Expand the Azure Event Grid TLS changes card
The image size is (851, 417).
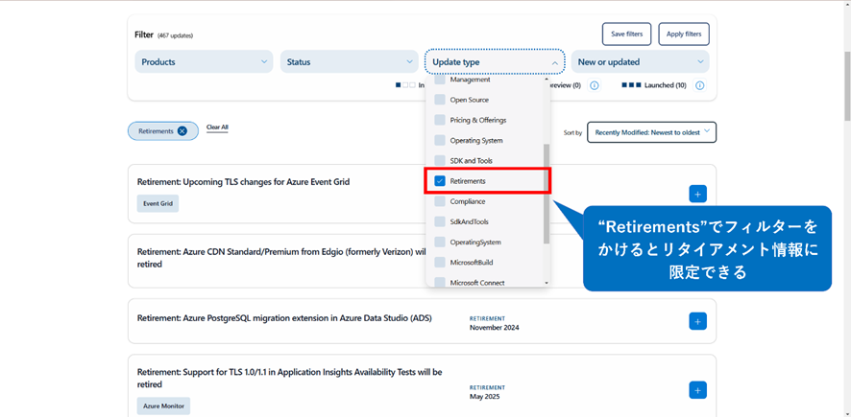(x=698, y=194)
